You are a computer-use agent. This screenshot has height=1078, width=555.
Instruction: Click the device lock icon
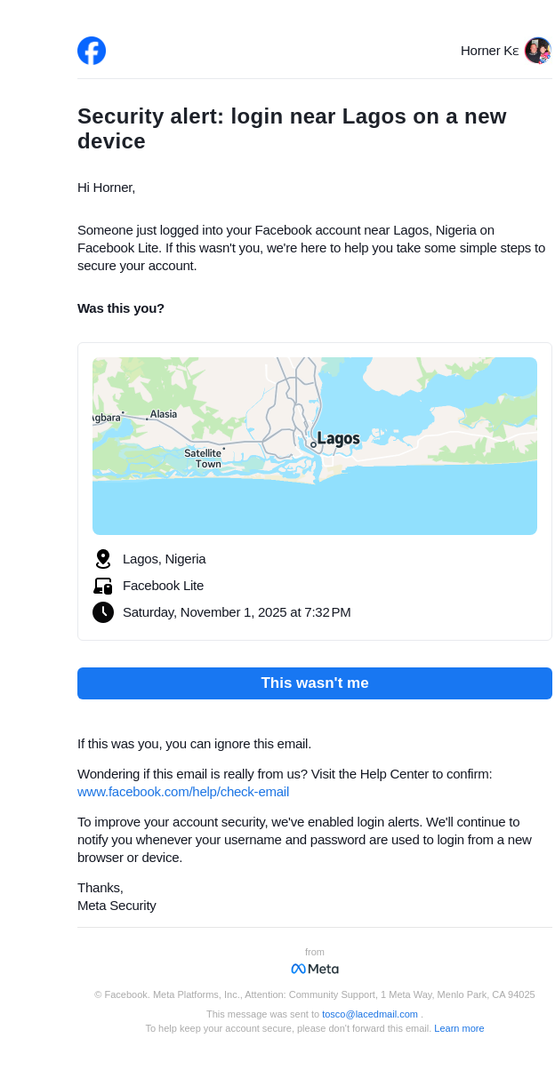(x=103, y=586)
